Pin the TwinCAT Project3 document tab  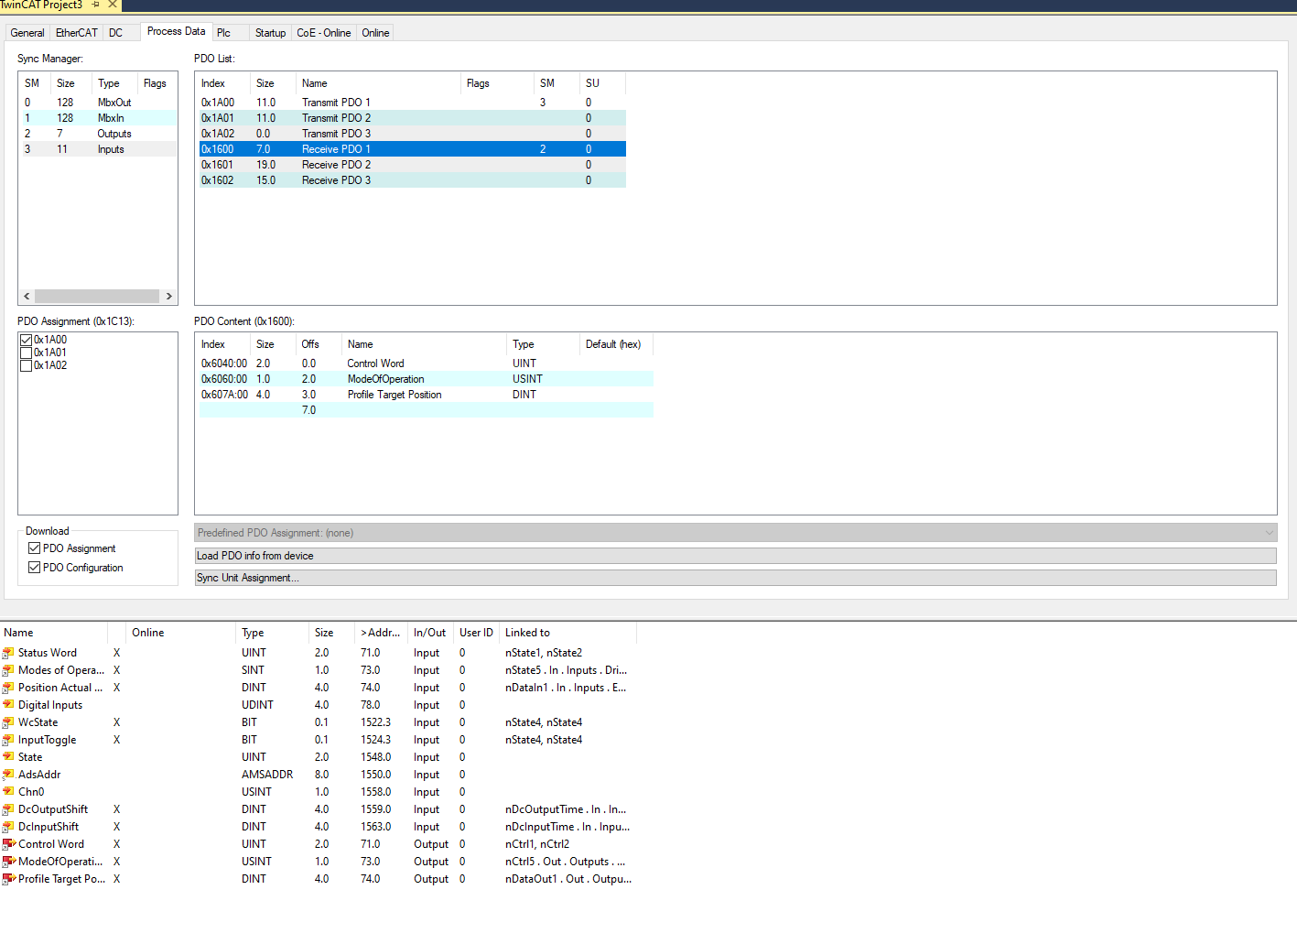click(95, 5)
